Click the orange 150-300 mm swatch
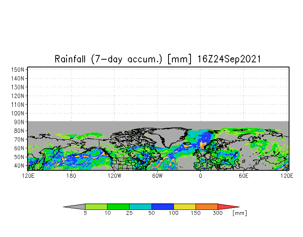The height and width of the screenshot is (237, 303). click(x=207, y=207)
